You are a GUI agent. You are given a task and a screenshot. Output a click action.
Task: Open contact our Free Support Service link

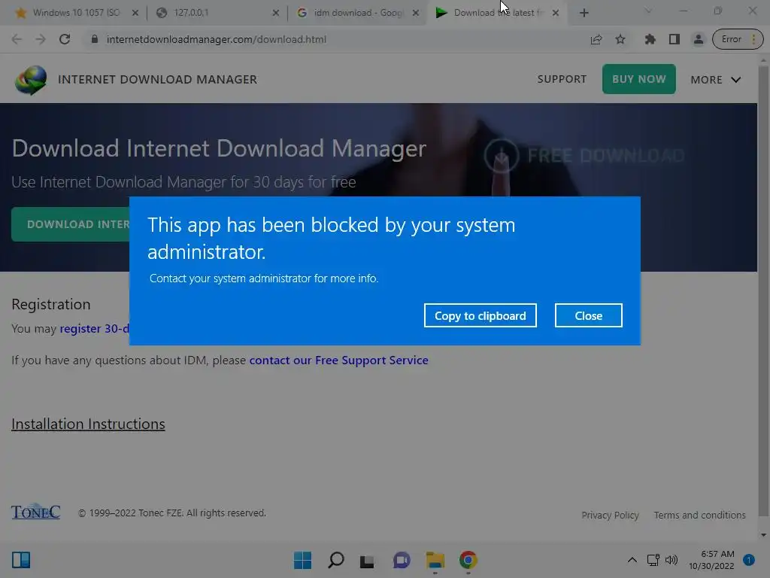pyautogui.click(x=339, y=360)
